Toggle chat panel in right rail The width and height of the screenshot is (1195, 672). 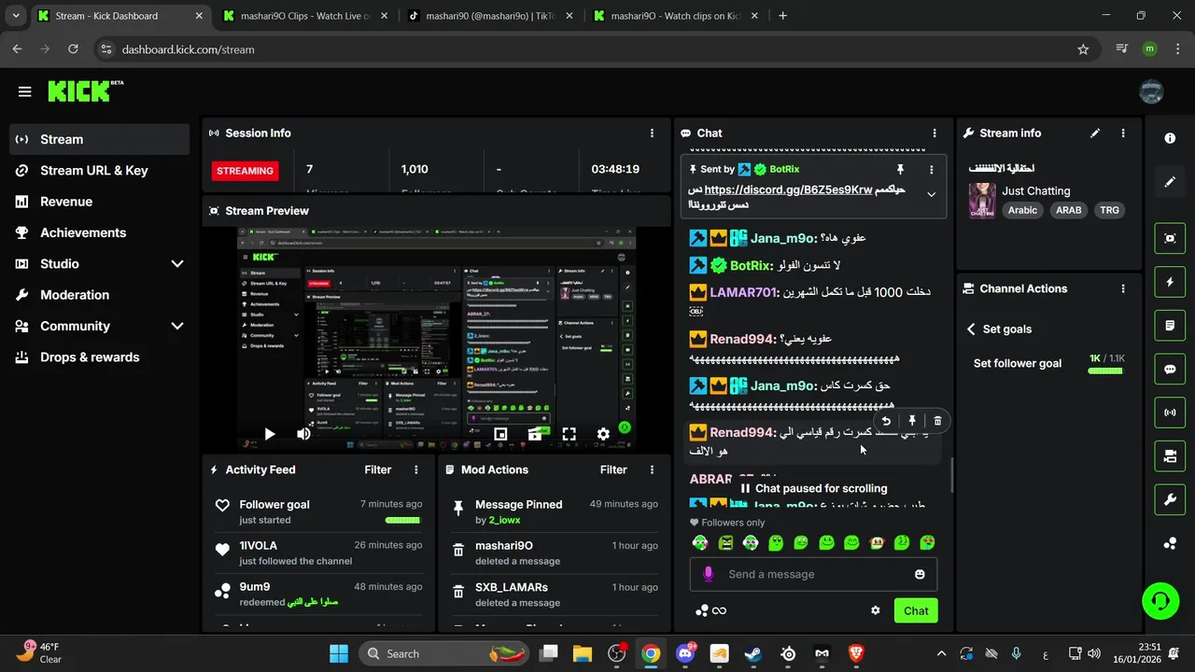point(1170,369)
